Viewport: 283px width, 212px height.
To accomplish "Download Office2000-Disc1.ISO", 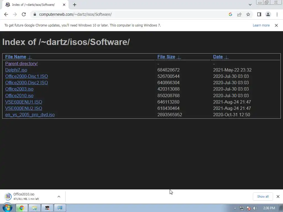I will pos(27,76).
